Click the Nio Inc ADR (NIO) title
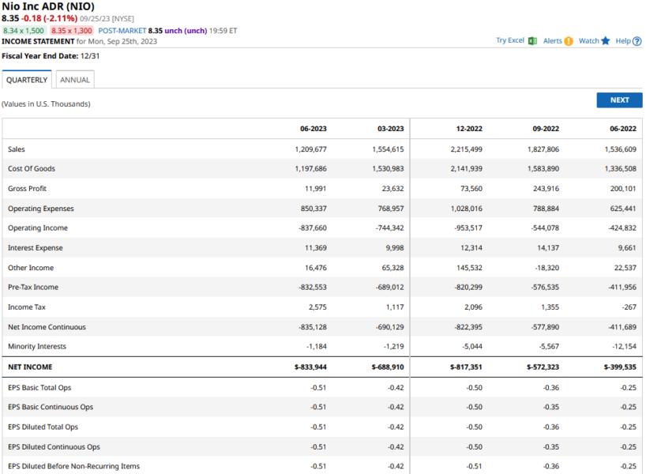 47,6
